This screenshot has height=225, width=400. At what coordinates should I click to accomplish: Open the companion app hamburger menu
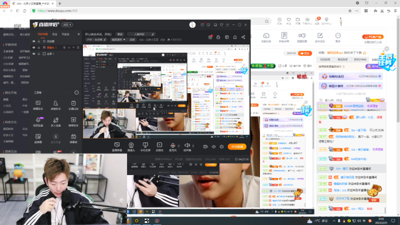(227, 24)
